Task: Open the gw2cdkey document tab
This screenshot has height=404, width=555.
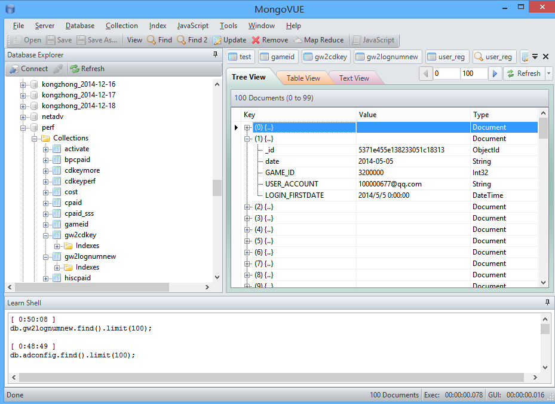Action: [326, 57]
